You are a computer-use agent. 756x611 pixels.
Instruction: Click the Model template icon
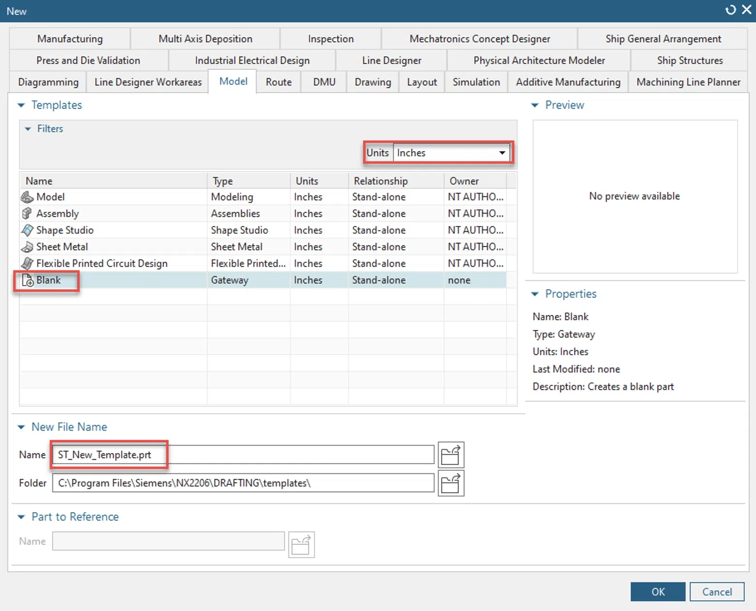tap(27, 197)
